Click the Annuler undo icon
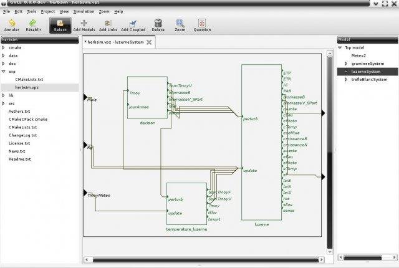 (x=11, y=22)
